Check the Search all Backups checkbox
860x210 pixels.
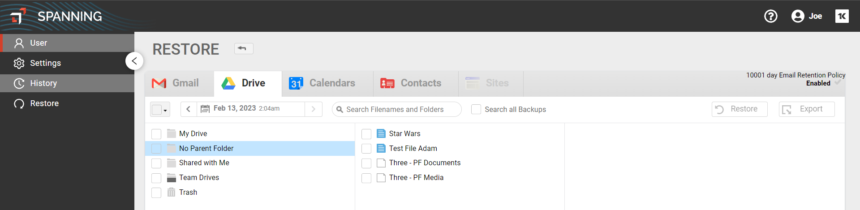tap(476, 109)
